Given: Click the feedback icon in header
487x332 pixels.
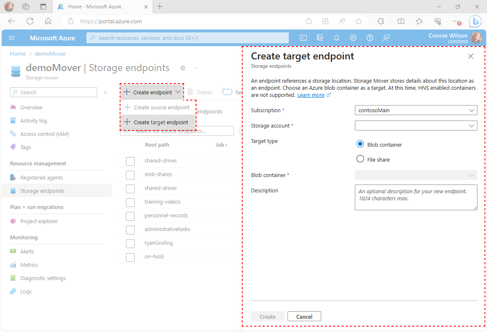Looking at the screenshot, I should coord(386,38).
